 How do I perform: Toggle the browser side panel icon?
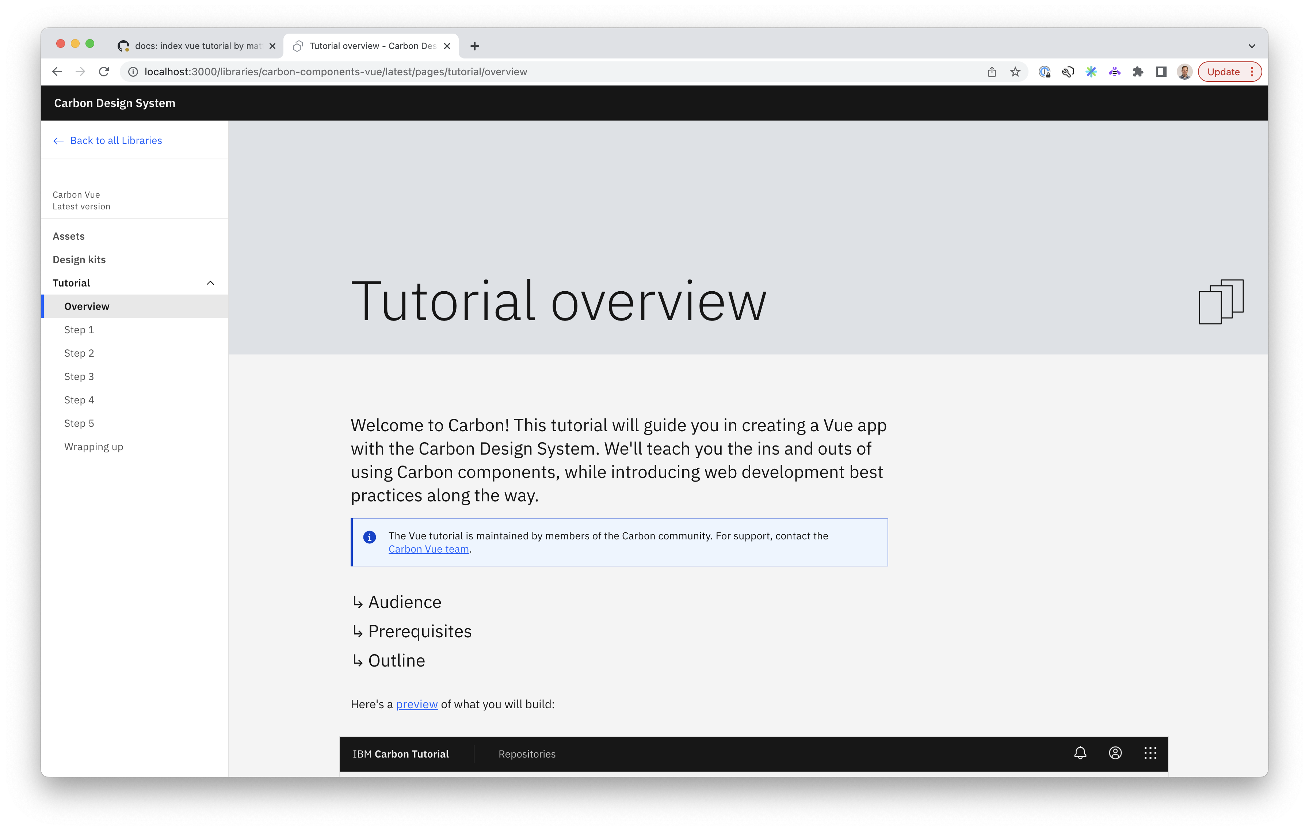[1161, 72]
